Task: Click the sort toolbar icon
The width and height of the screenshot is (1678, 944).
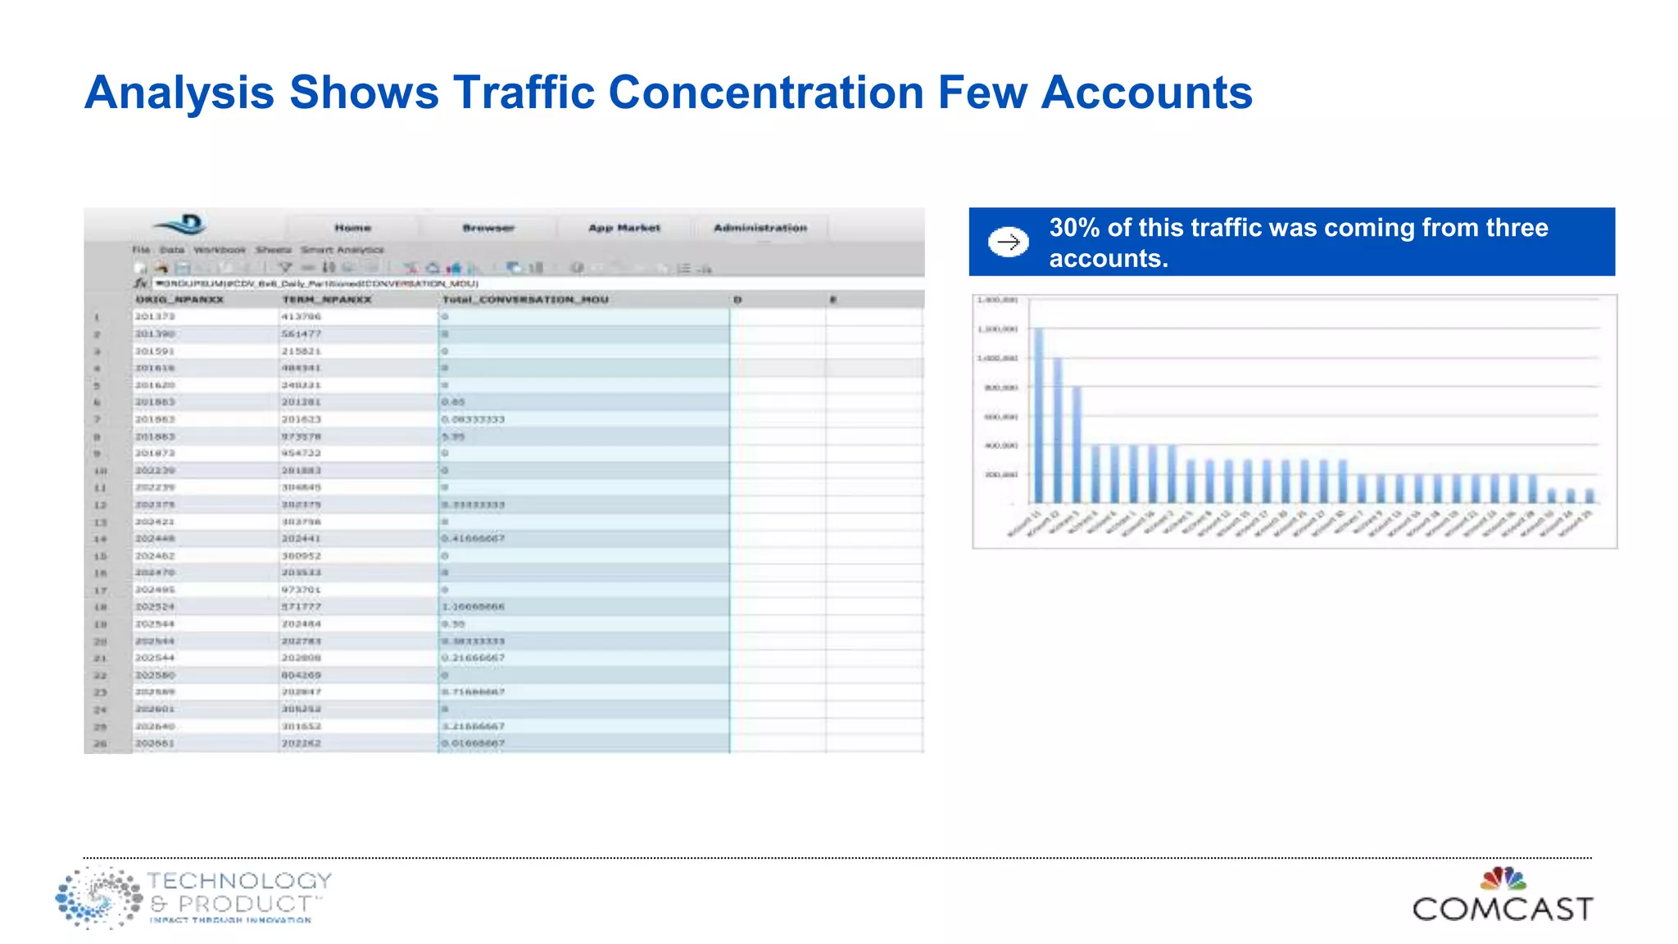Action: 329,268
